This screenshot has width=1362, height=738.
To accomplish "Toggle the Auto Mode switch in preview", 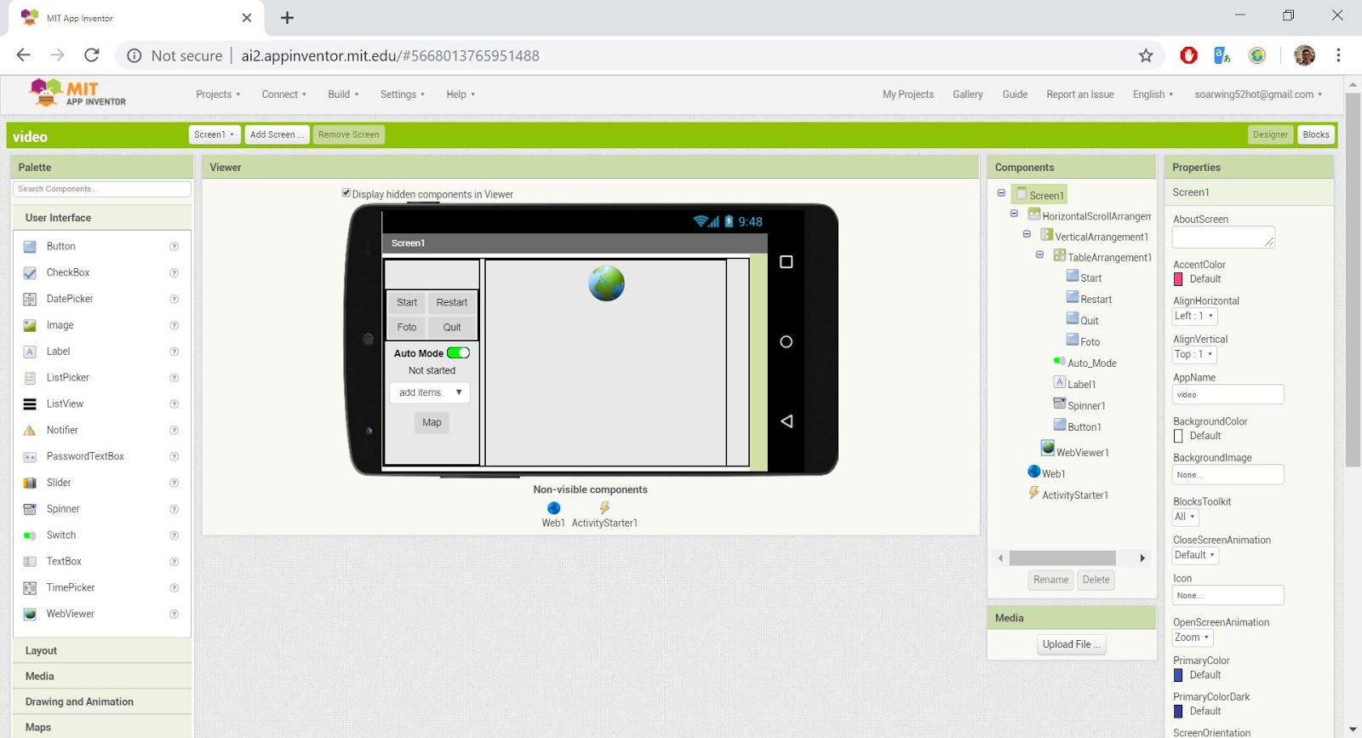I will [459, 353].
